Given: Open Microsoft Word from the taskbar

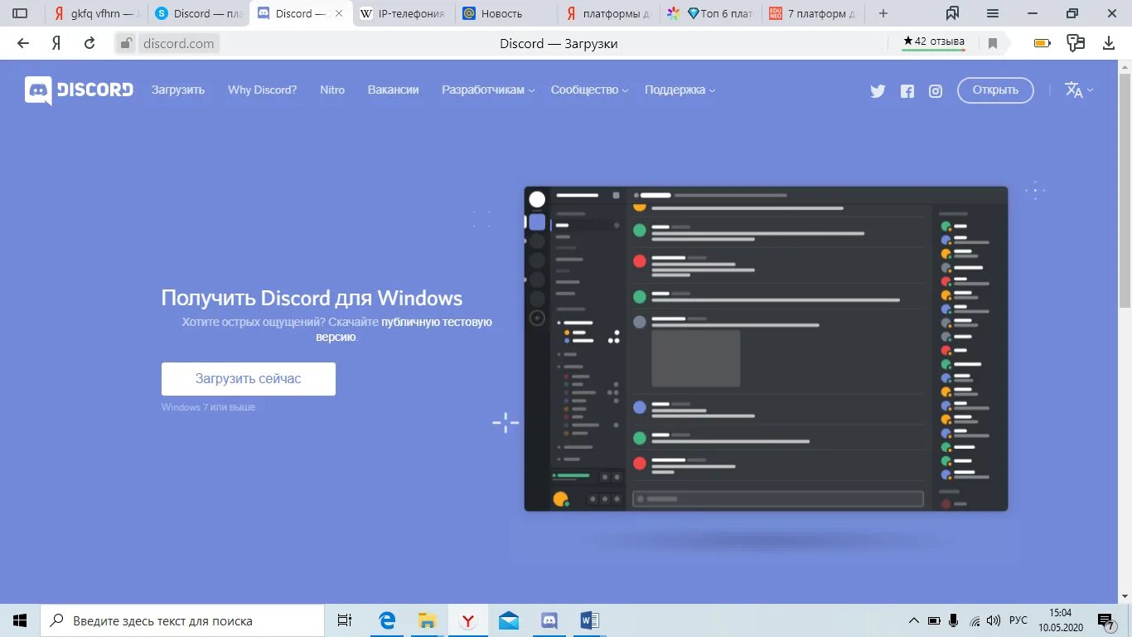Looking at the screenshot, I should 590,620.
